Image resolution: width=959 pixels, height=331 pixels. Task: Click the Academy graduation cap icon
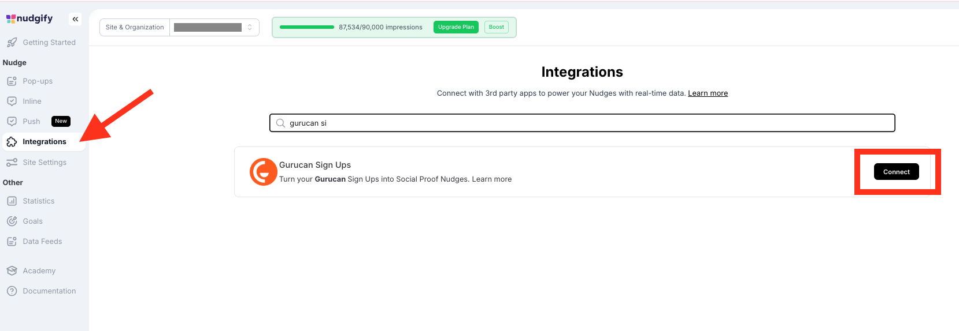pos(12,271)
